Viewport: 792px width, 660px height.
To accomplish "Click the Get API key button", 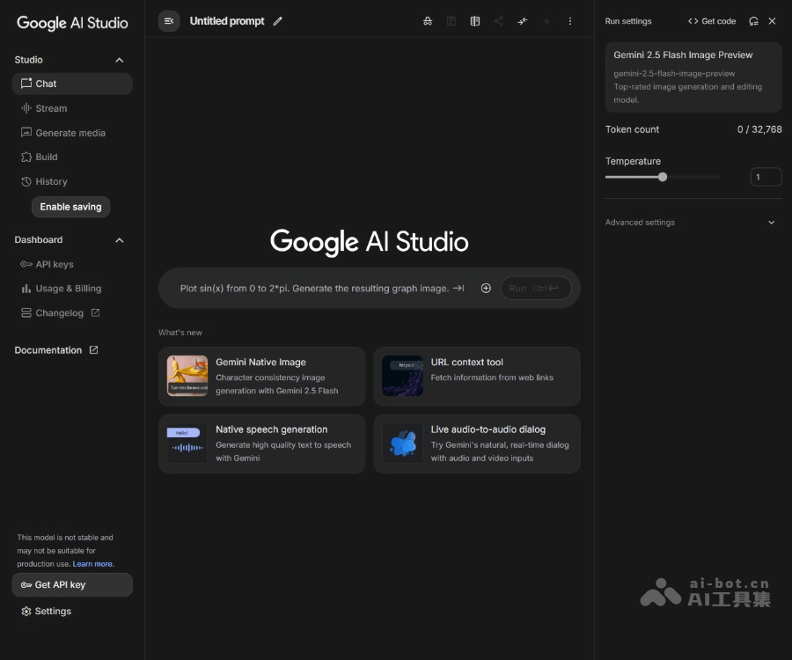I will click(x=72, y=584).
